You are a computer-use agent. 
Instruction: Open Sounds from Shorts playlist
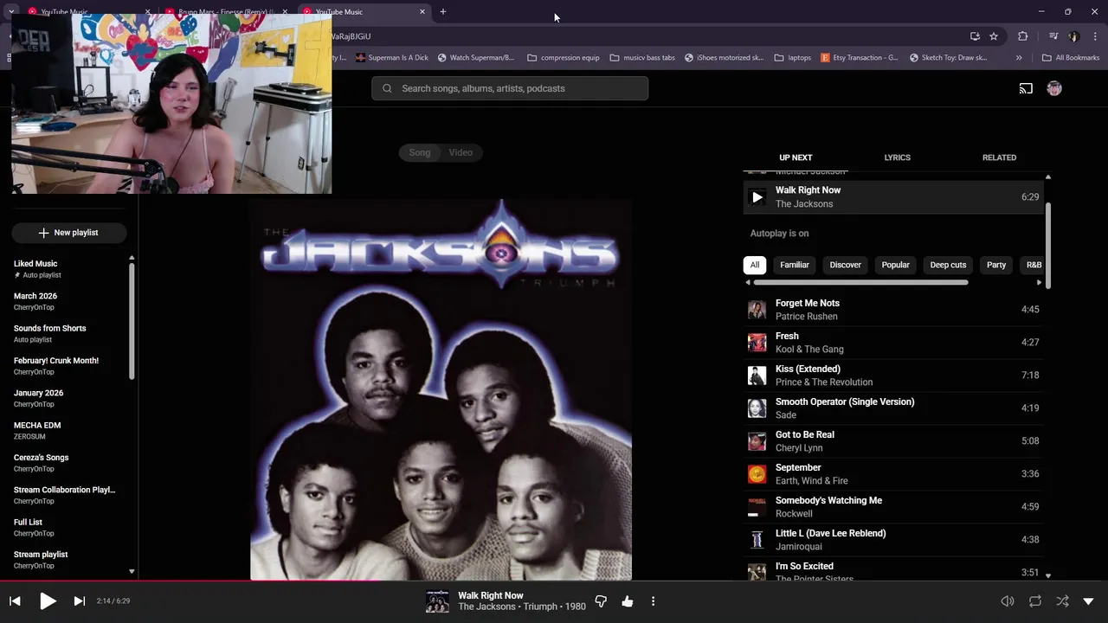[x=65, y=333]
